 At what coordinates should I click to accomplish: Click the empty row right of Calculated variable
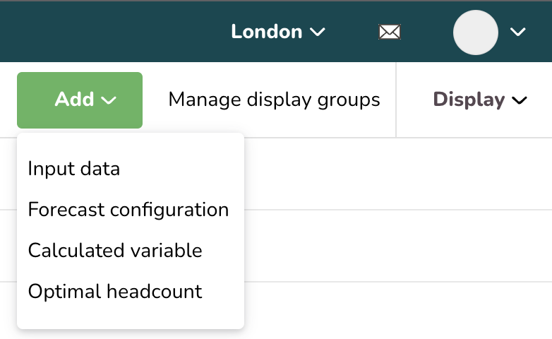point(398,246)
